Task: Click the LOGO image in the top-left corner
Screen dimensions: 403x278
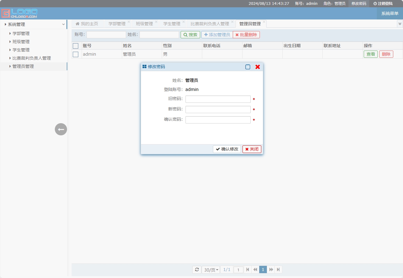Action: pyautogui.click(x=20, y=13)
